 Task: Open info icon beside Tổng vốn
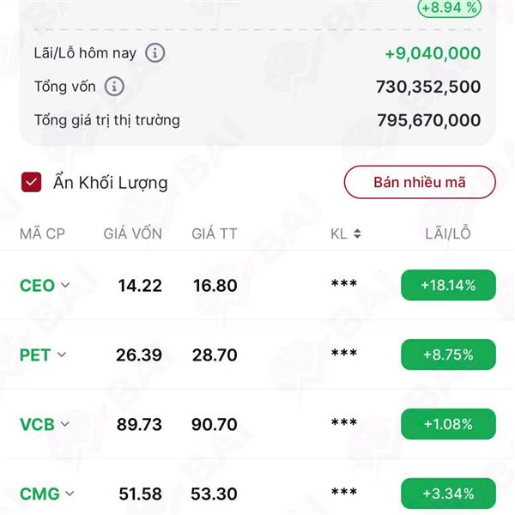(x=114, y=87)
